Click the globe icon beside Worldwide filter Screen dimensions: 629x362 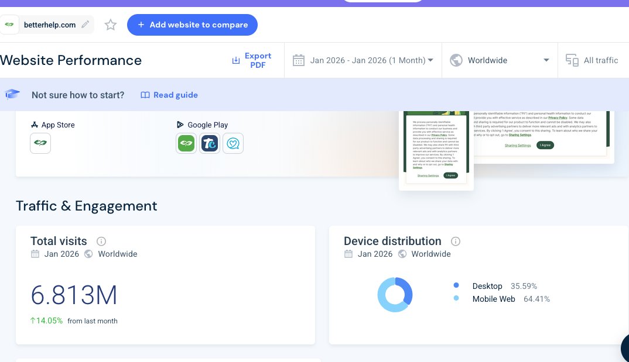[x=456, y=60]
